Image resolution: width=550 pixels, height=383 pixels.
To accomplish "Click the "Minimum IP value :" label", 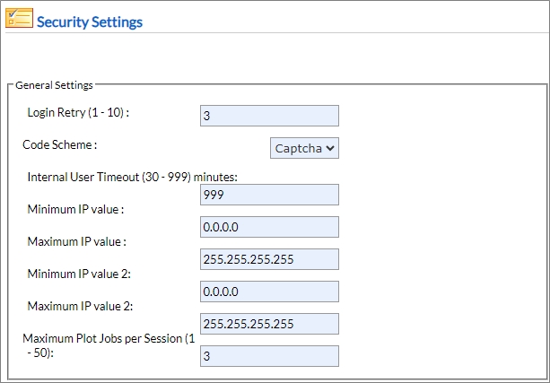I will click(75, 209).
